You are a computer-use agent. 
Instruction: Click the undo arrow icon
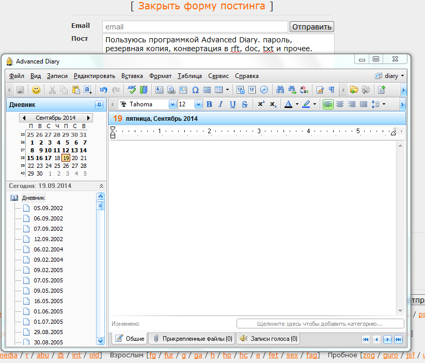point(103,90)
